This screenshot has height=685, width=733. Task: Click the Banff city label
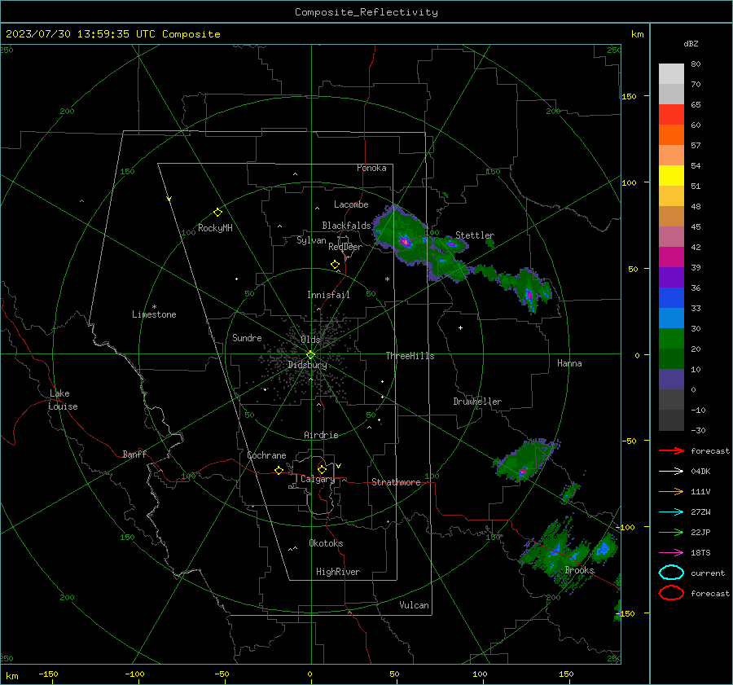[x=134, y=454]
